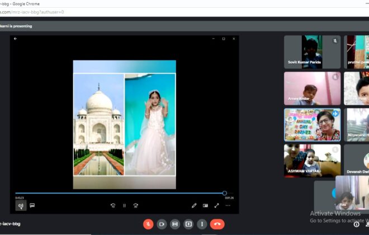Skip forward 30 seconds in the video

135,205
